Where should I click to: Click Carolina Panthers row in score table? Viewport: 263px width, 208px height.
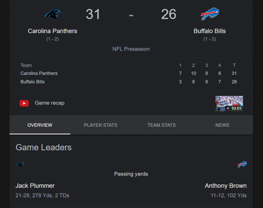(x=39, y=73)
